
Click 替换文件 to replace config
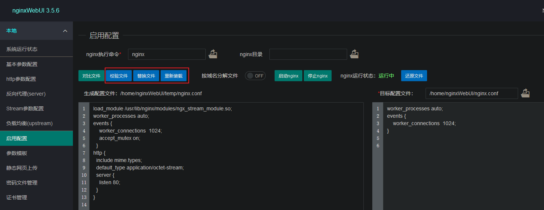point(146,76)
